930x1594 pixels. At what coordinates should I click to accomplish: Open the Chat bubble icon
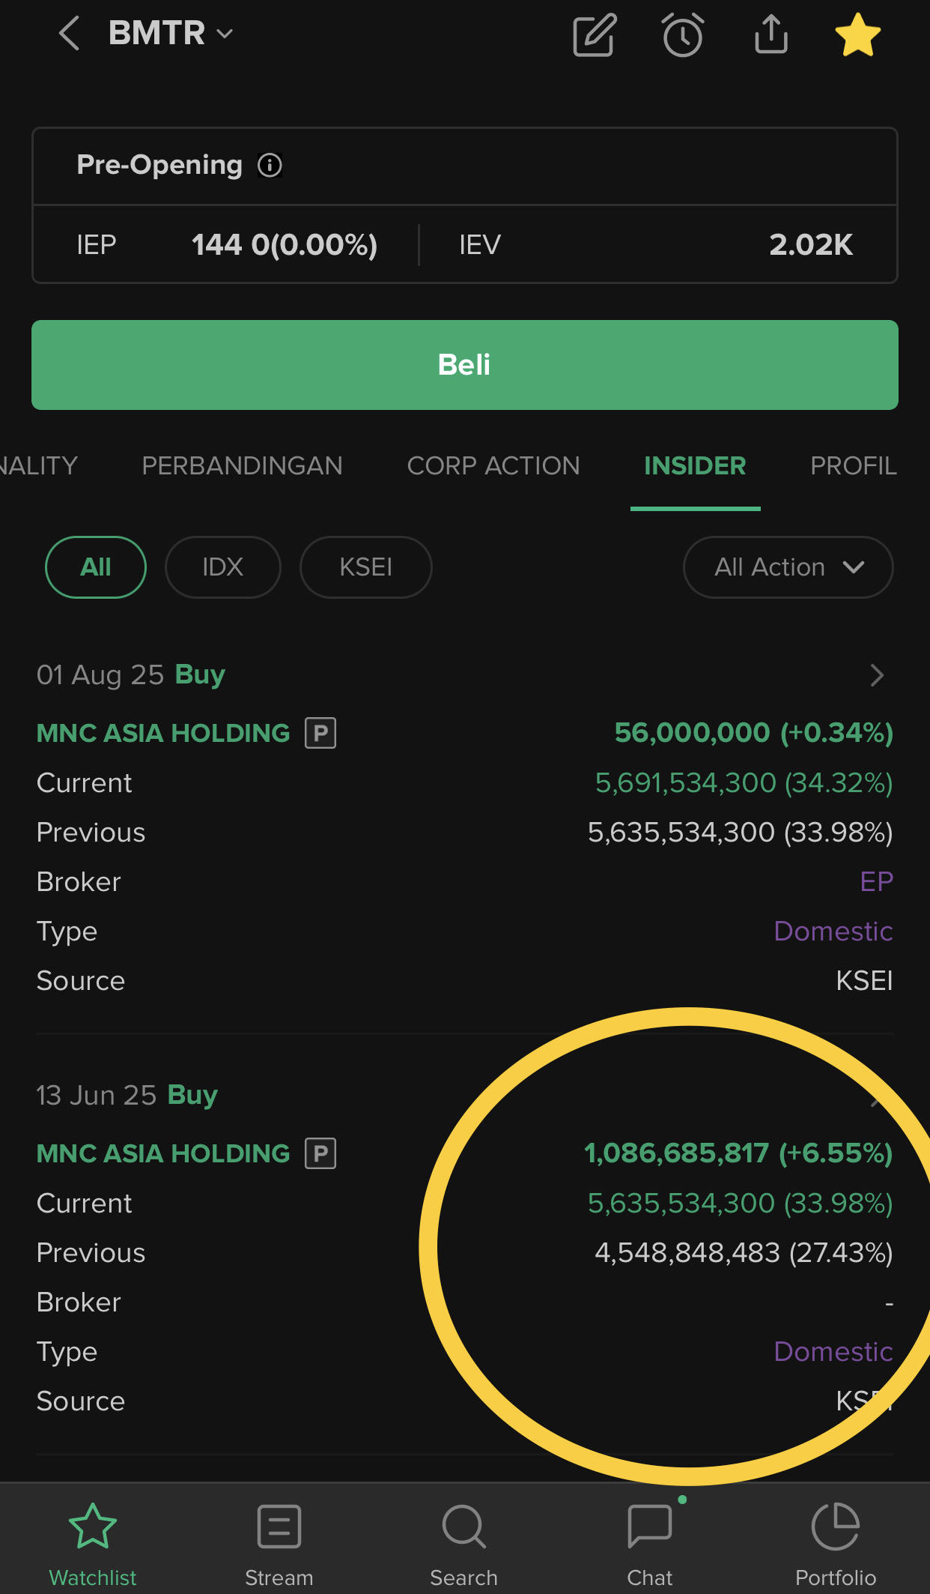pyautogui.click(x=649, y=1527)
